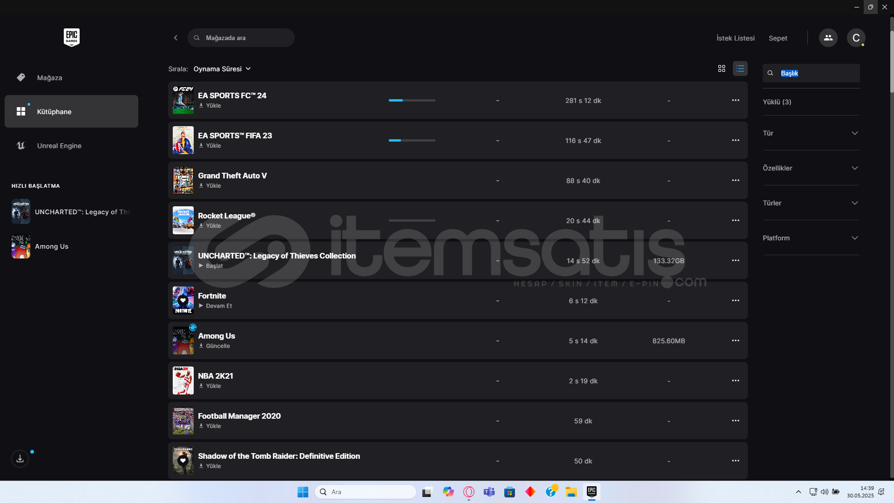Click Yükle under EA SPORTS FIFA 23
The width and height of the screenshot is (894, 503).
[x=210, y=146]
